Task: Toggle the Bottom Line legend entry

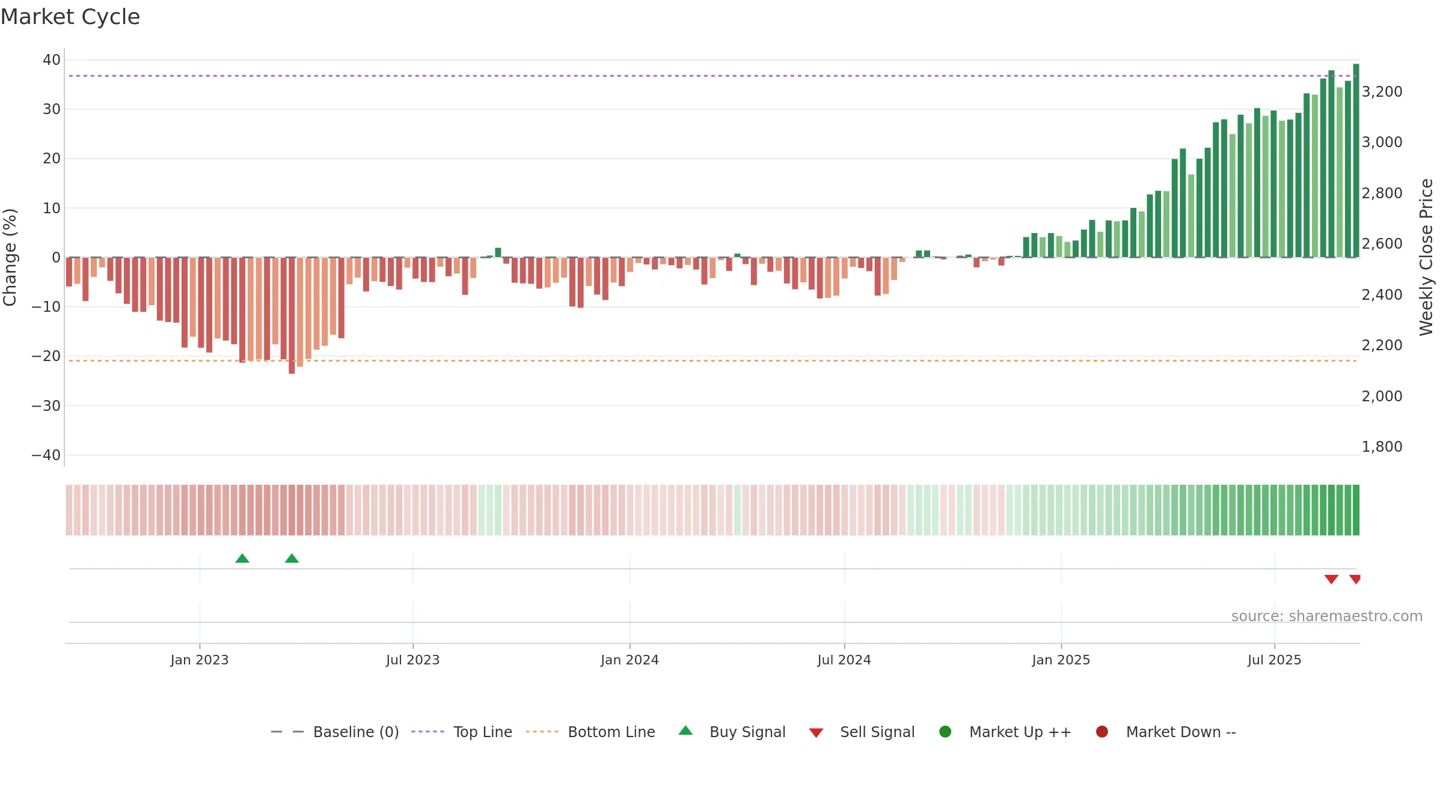Action: [x=590, y=732]
